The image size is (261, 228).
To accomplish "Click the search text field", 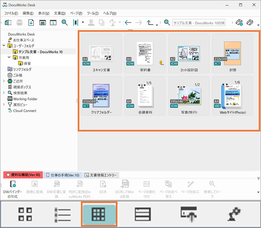I will [x=199, y=22].
